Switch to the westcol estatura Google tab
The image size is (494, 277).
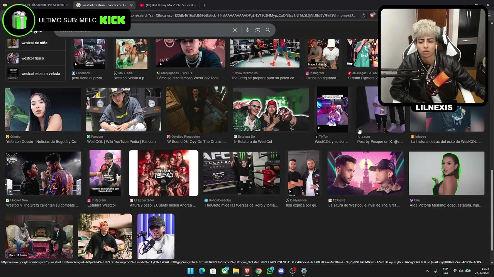pyautogui.click(x=105, y=5)
